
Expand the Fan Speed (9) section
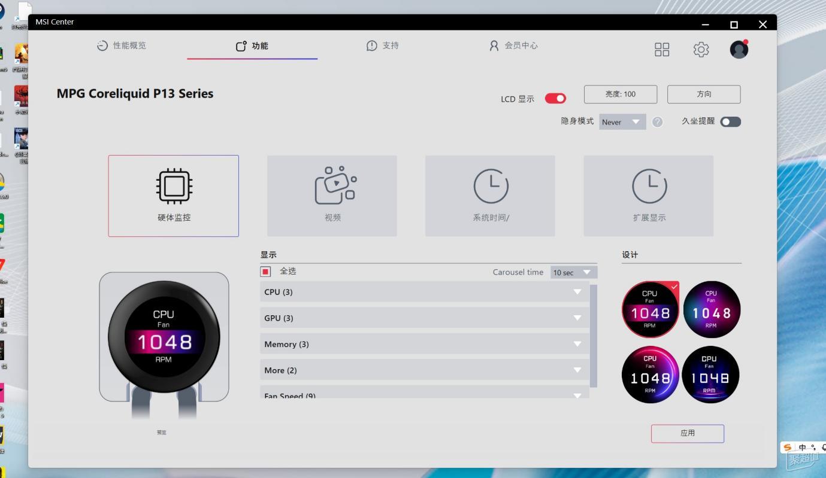pos(425,393)
